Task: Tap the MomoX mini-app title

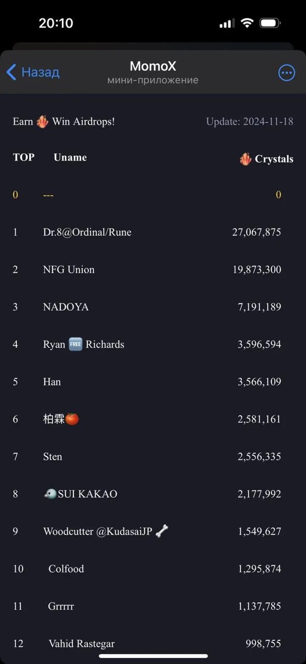Action: click(x=153, y=66)
